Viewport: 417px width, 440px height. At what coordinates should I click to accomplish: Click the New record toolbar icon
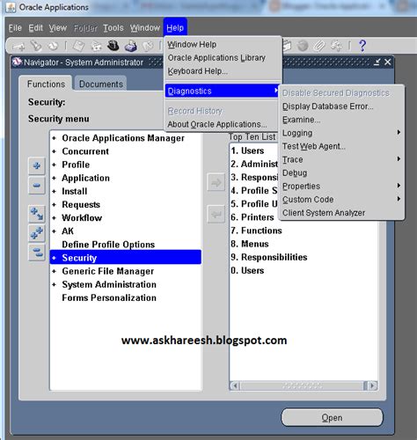coord(18,46)
